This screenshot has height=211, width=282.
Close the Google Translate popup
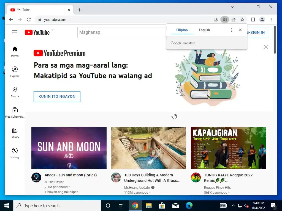(240, 30)
